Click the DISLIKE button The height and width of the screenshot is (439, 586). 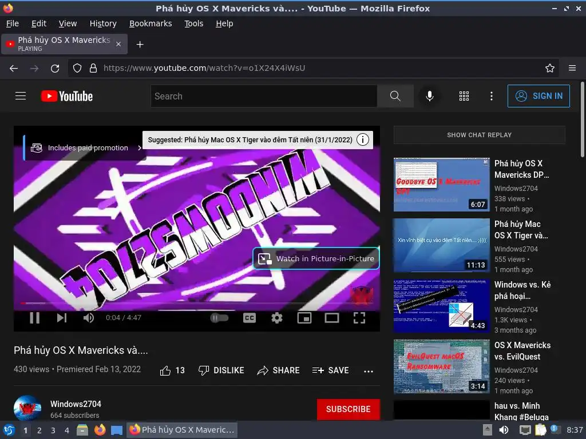(x=221, y=370)
